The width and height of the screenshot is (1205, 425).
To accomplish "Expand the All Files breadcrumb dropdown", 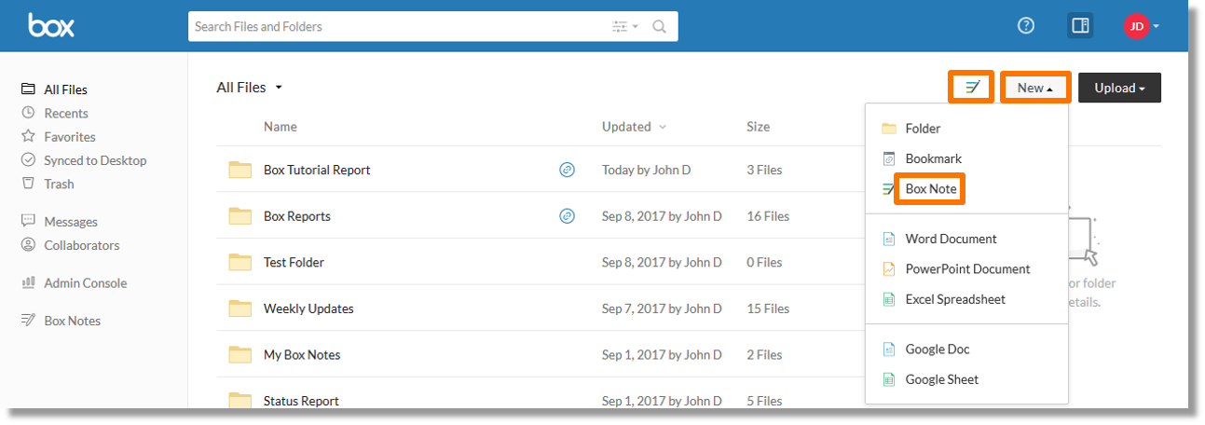I will click(x=279, y=88).
